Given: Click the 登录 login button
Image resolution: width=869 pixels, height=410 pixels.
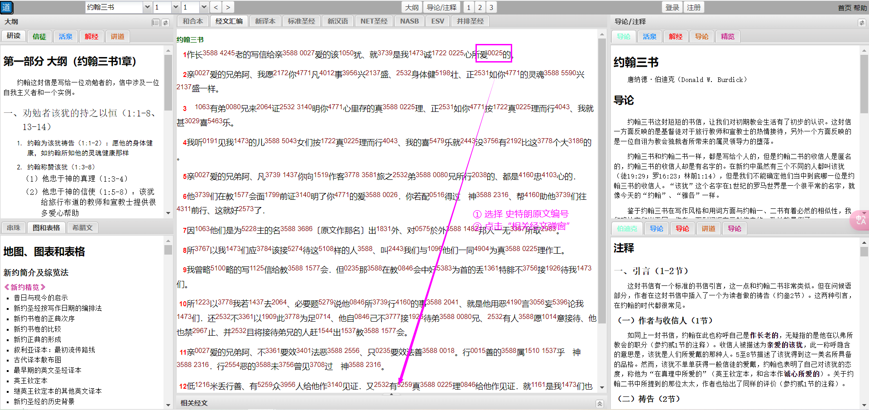Looking at the screenshot, I should [x=672, y=7].
